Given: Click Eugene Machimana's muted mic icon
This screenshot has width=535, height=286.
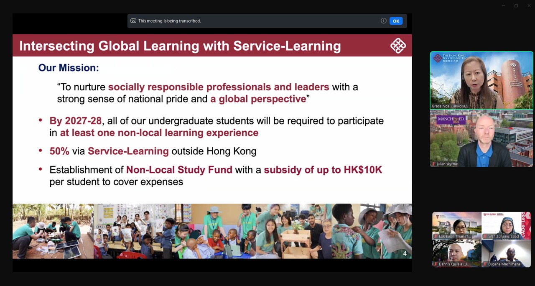Looking at the screenshot, I should tap(485, 264).
